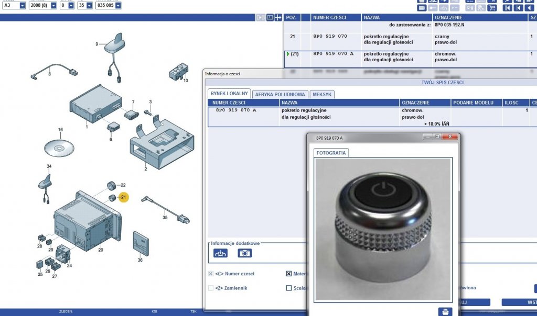The image size is (537, 316).
Task: Click the green arrow marker on row (21)
Action: tap(288, 54)
